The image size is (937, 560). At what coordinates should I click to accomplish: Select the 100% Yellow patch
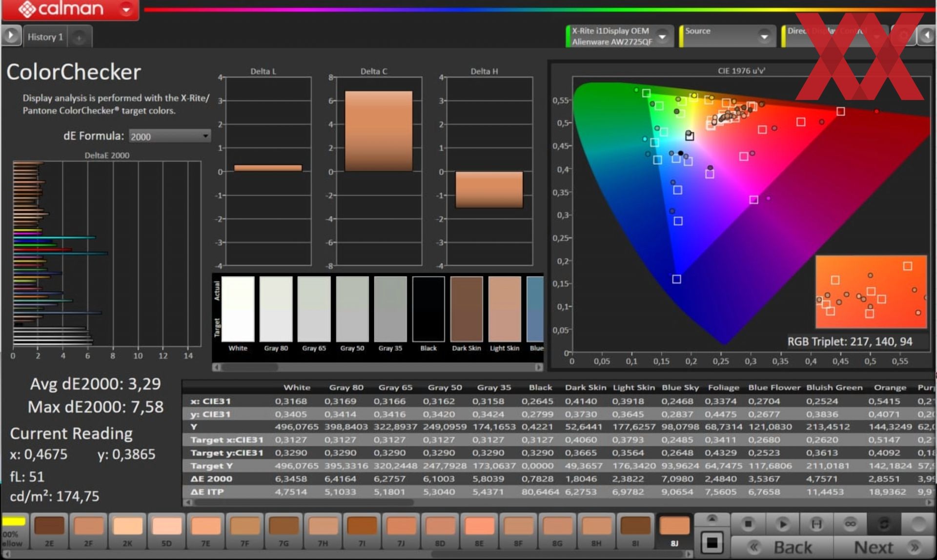14,531
